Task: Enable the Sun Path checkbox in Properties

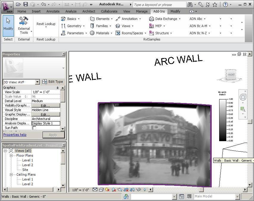Action: tap(34, 127)
